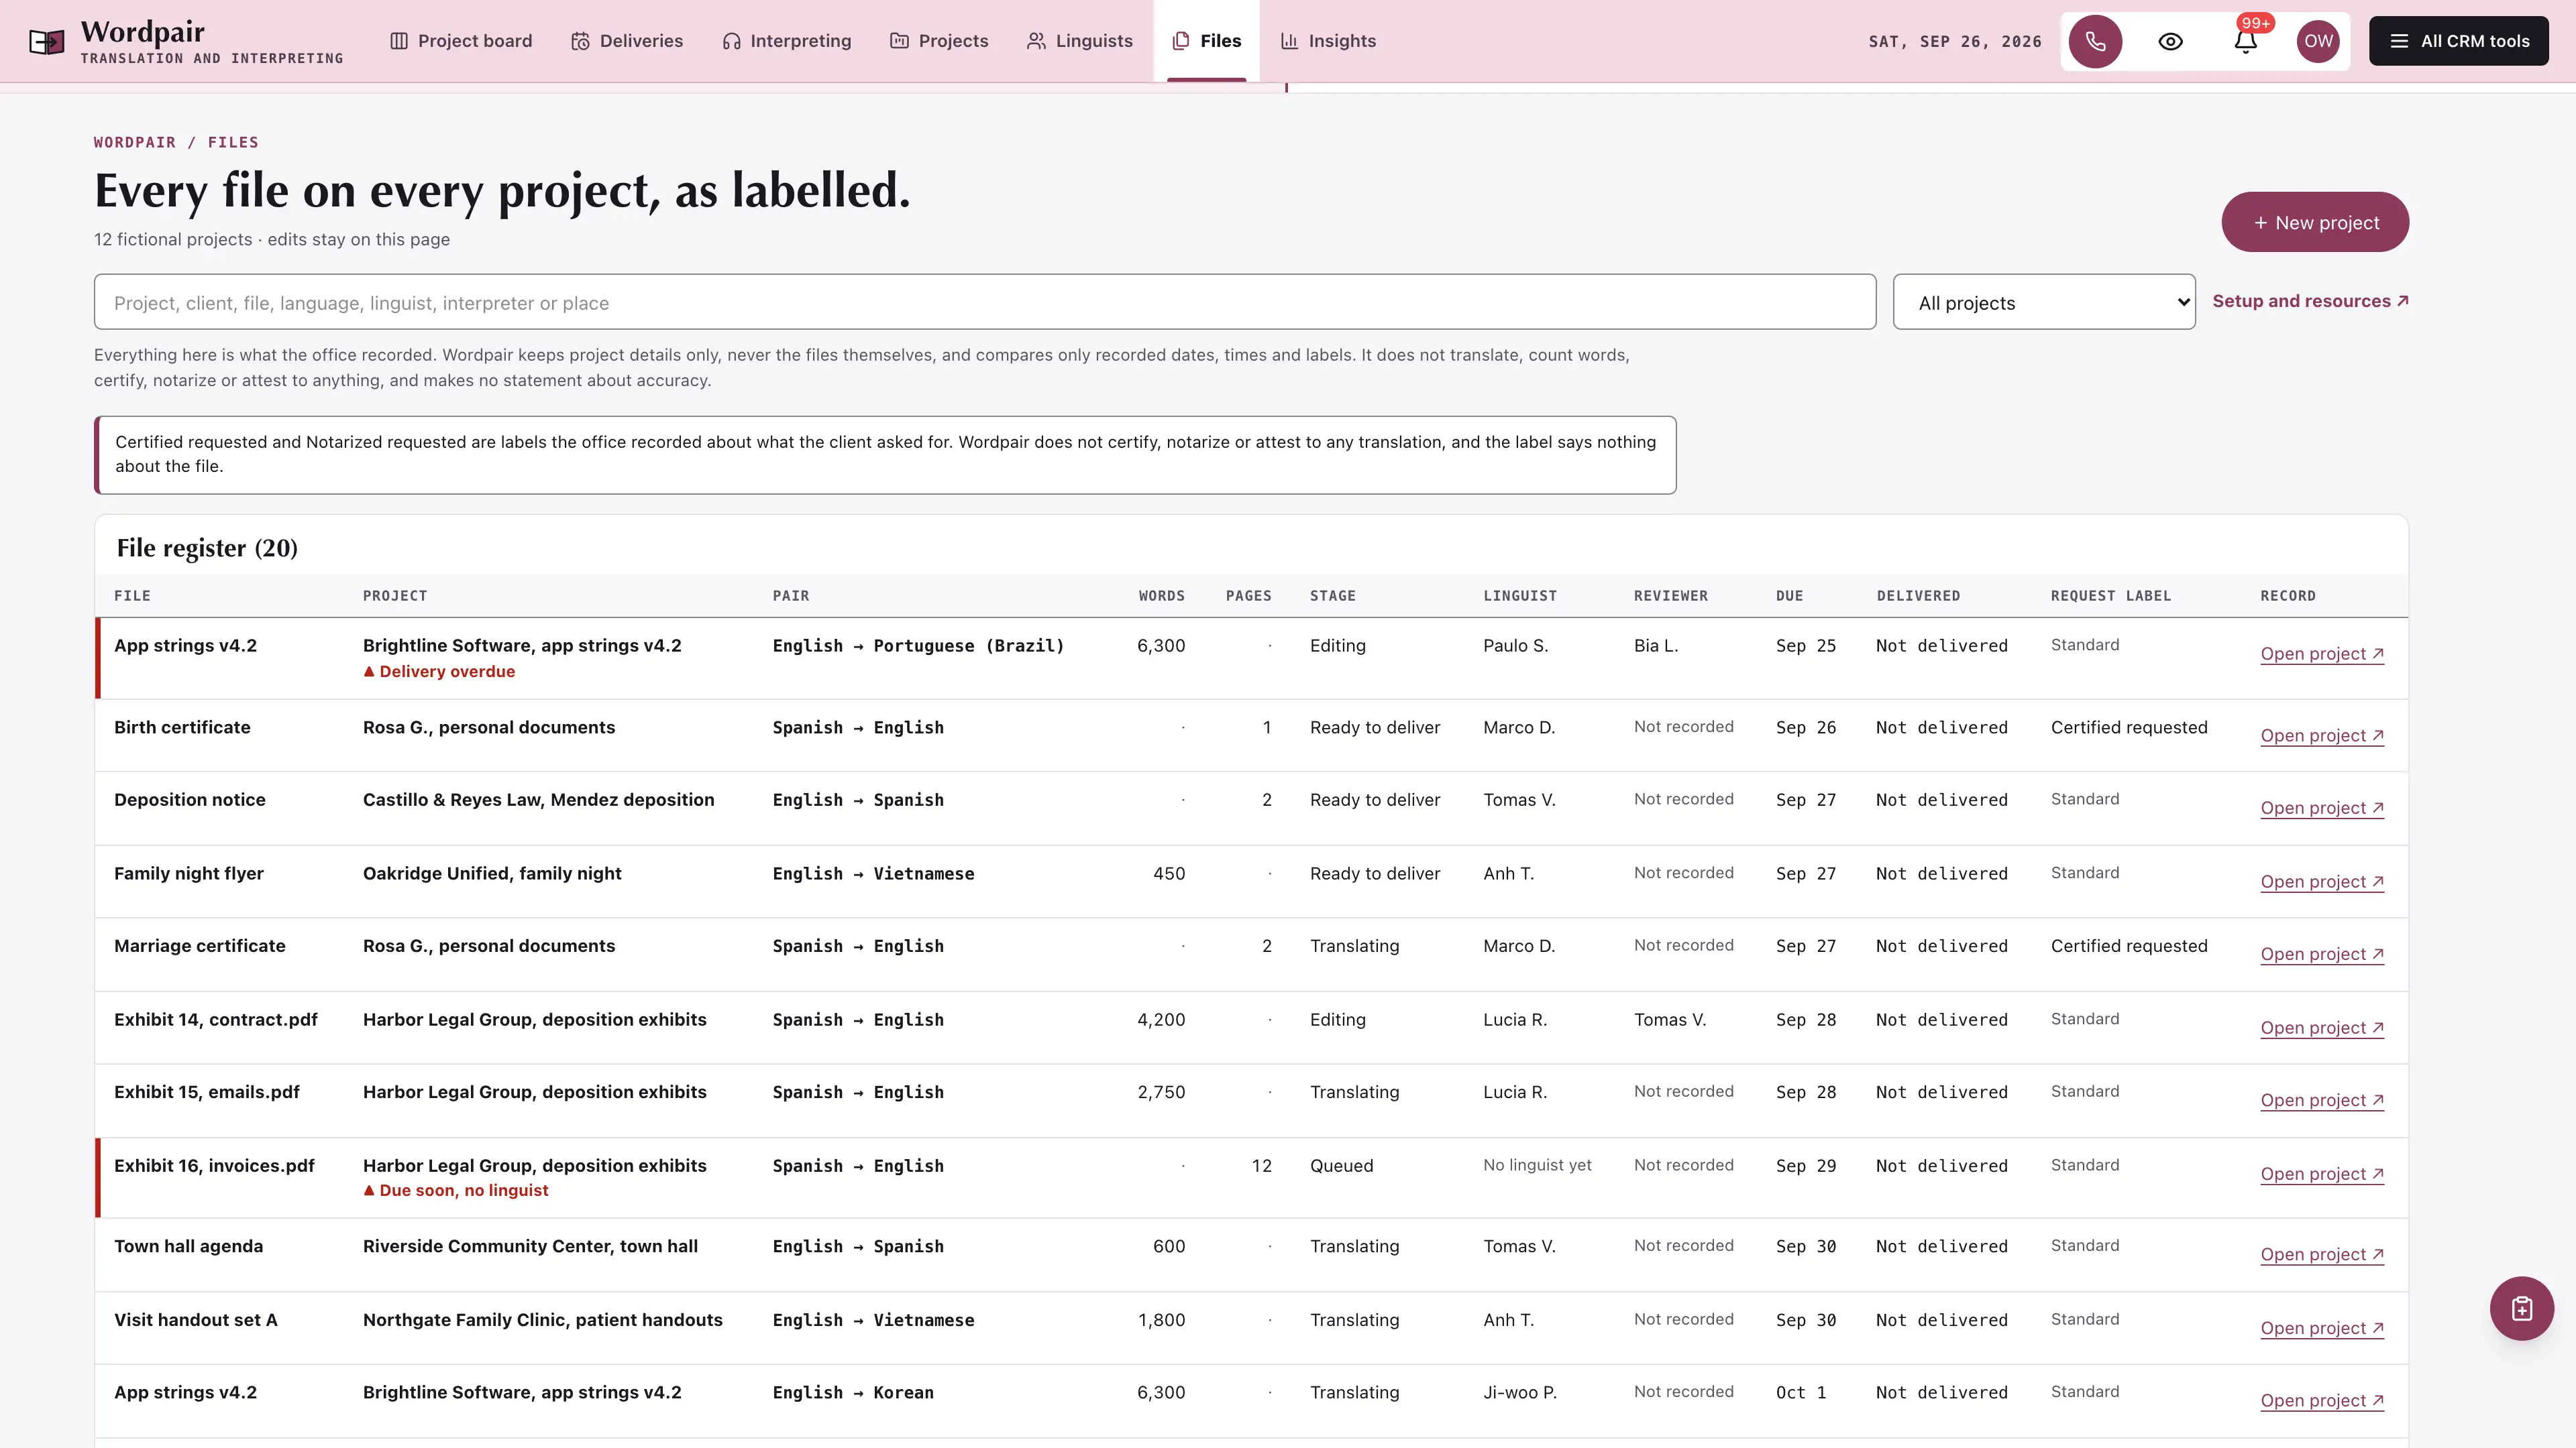Click the 'Due soon, no linguist' warning

pos(456,1190)
